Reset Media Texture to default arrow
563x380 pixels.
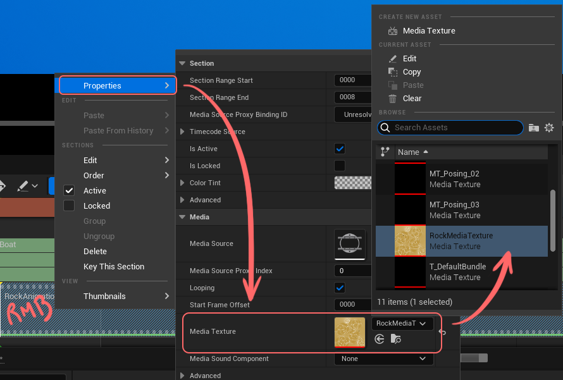point(441,332)
